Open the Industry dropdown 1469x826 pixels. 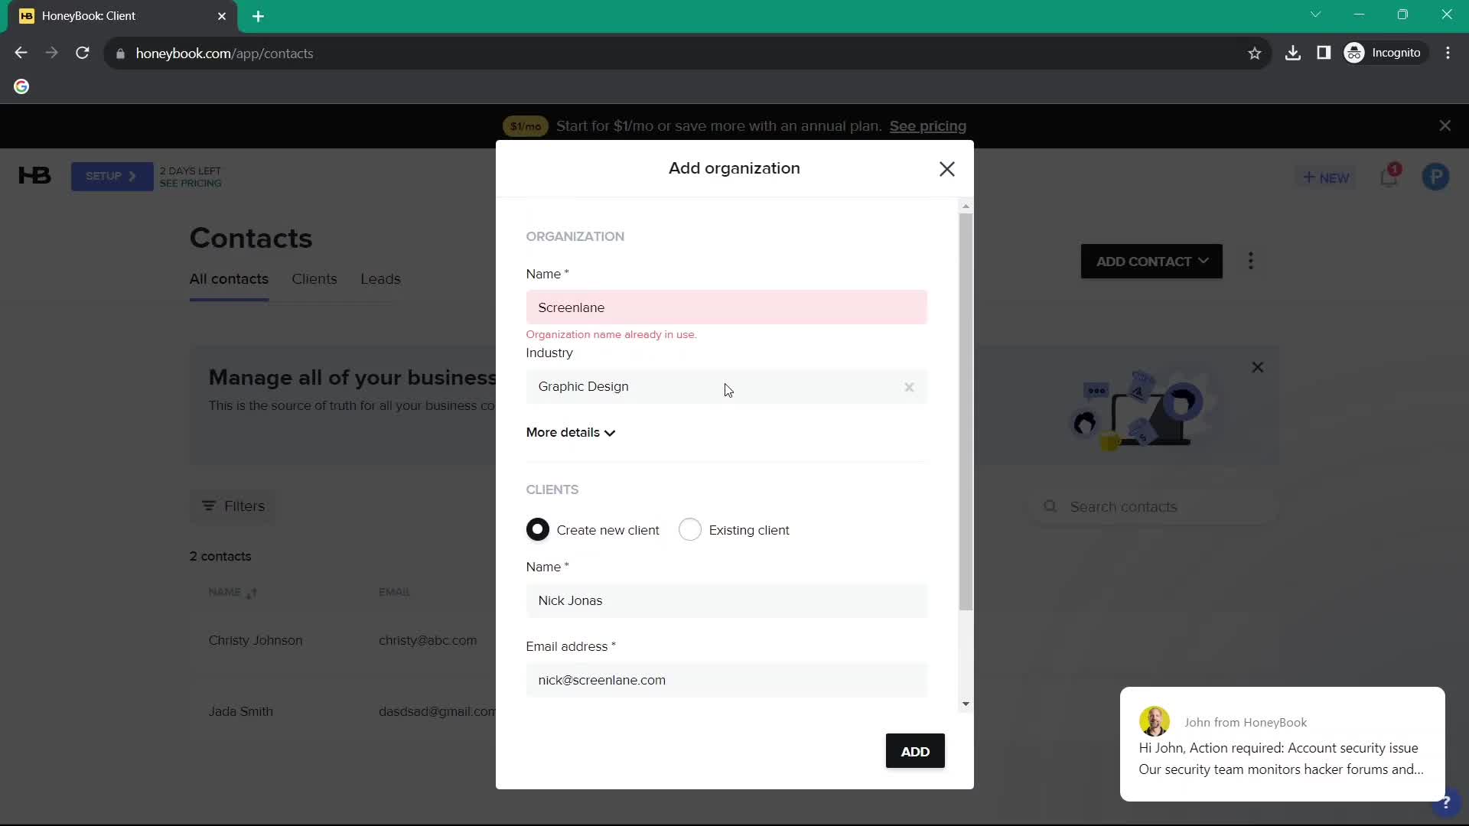pos(726,387)
